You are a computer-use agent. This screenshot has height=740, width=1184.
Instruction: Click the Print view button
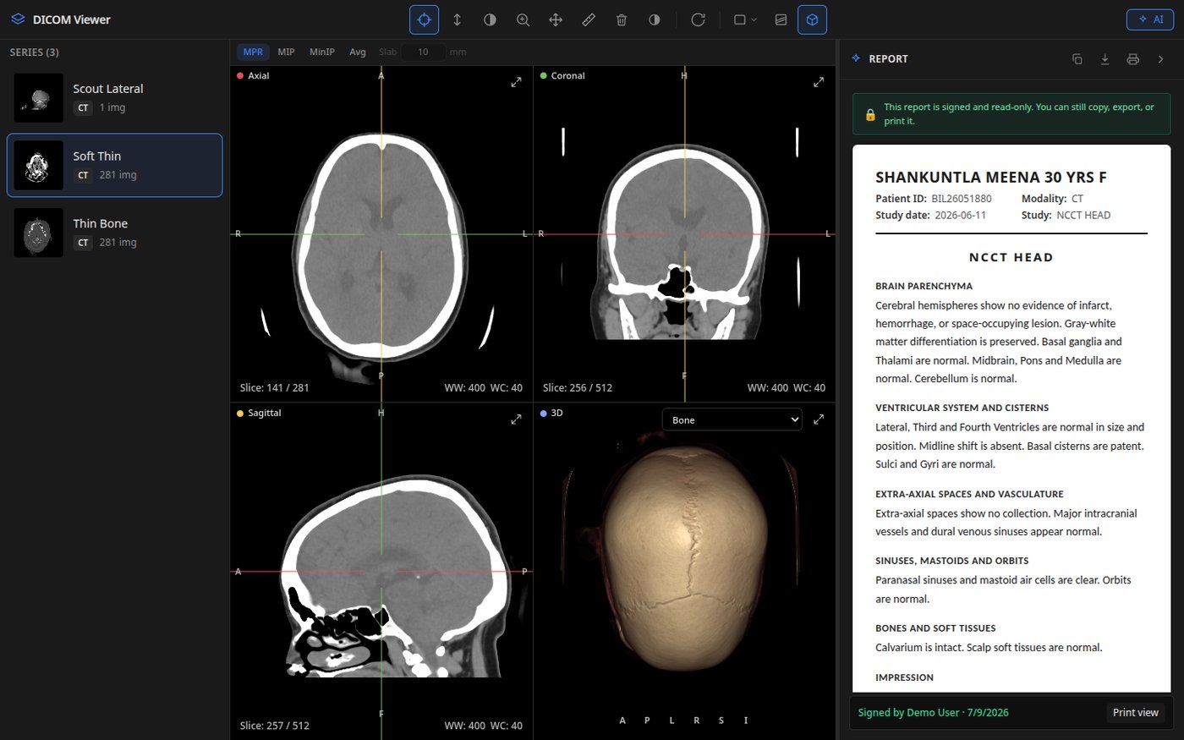click(x=1136, y=712)
